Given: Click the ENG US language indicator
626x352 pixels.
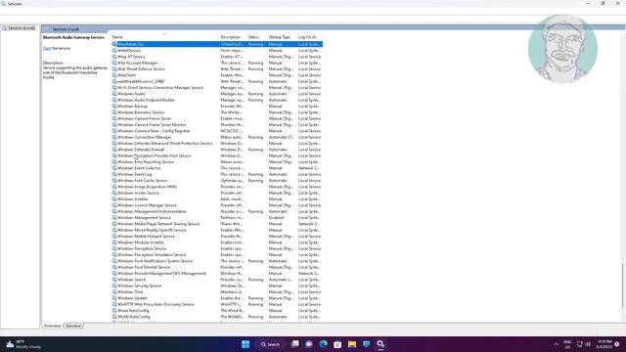Looking at the screenshot, I should click(567, 344).
